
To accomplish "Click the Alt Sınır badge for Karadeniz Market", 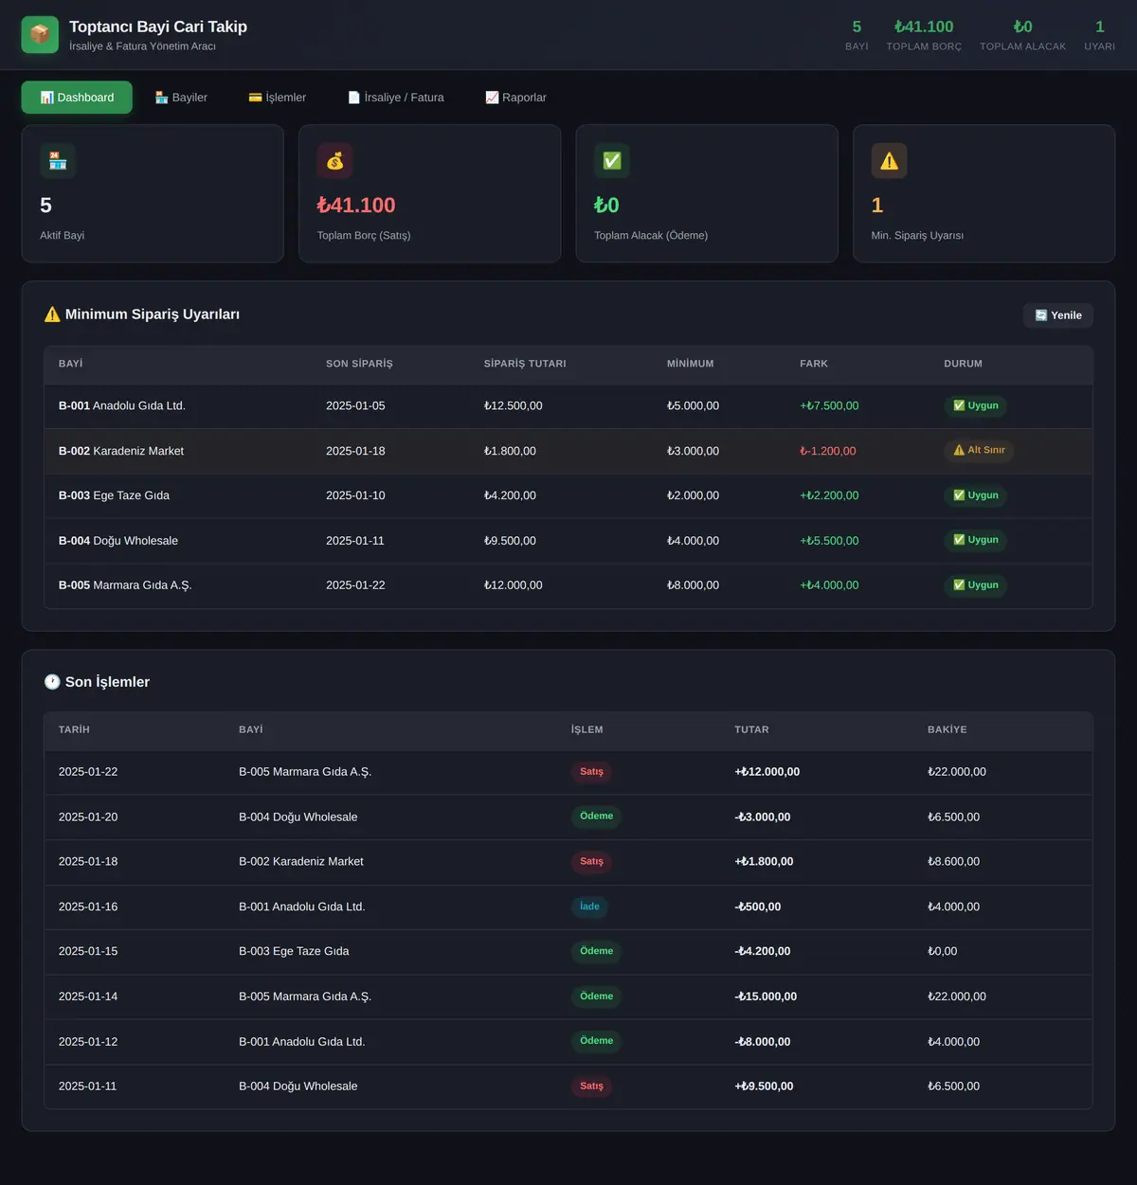I will [979, 451].
